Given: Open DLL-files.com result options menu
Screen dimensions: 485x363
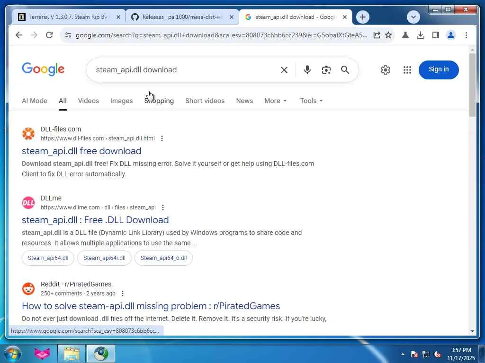Looking at the screenshot, I should coord(162,138).
